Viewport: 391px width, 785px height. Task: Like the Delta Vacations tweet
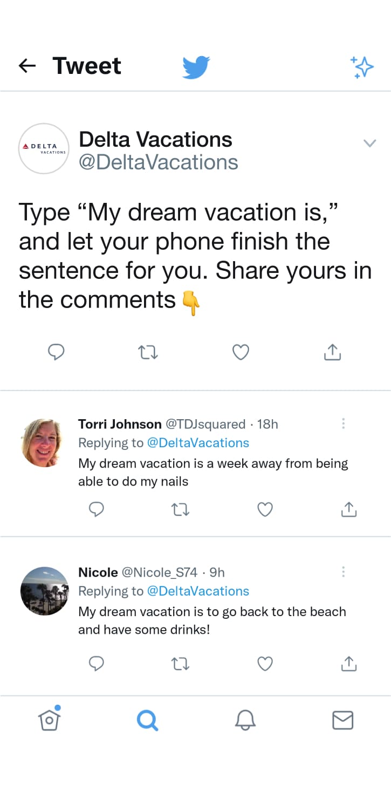[x=241, y=352]
